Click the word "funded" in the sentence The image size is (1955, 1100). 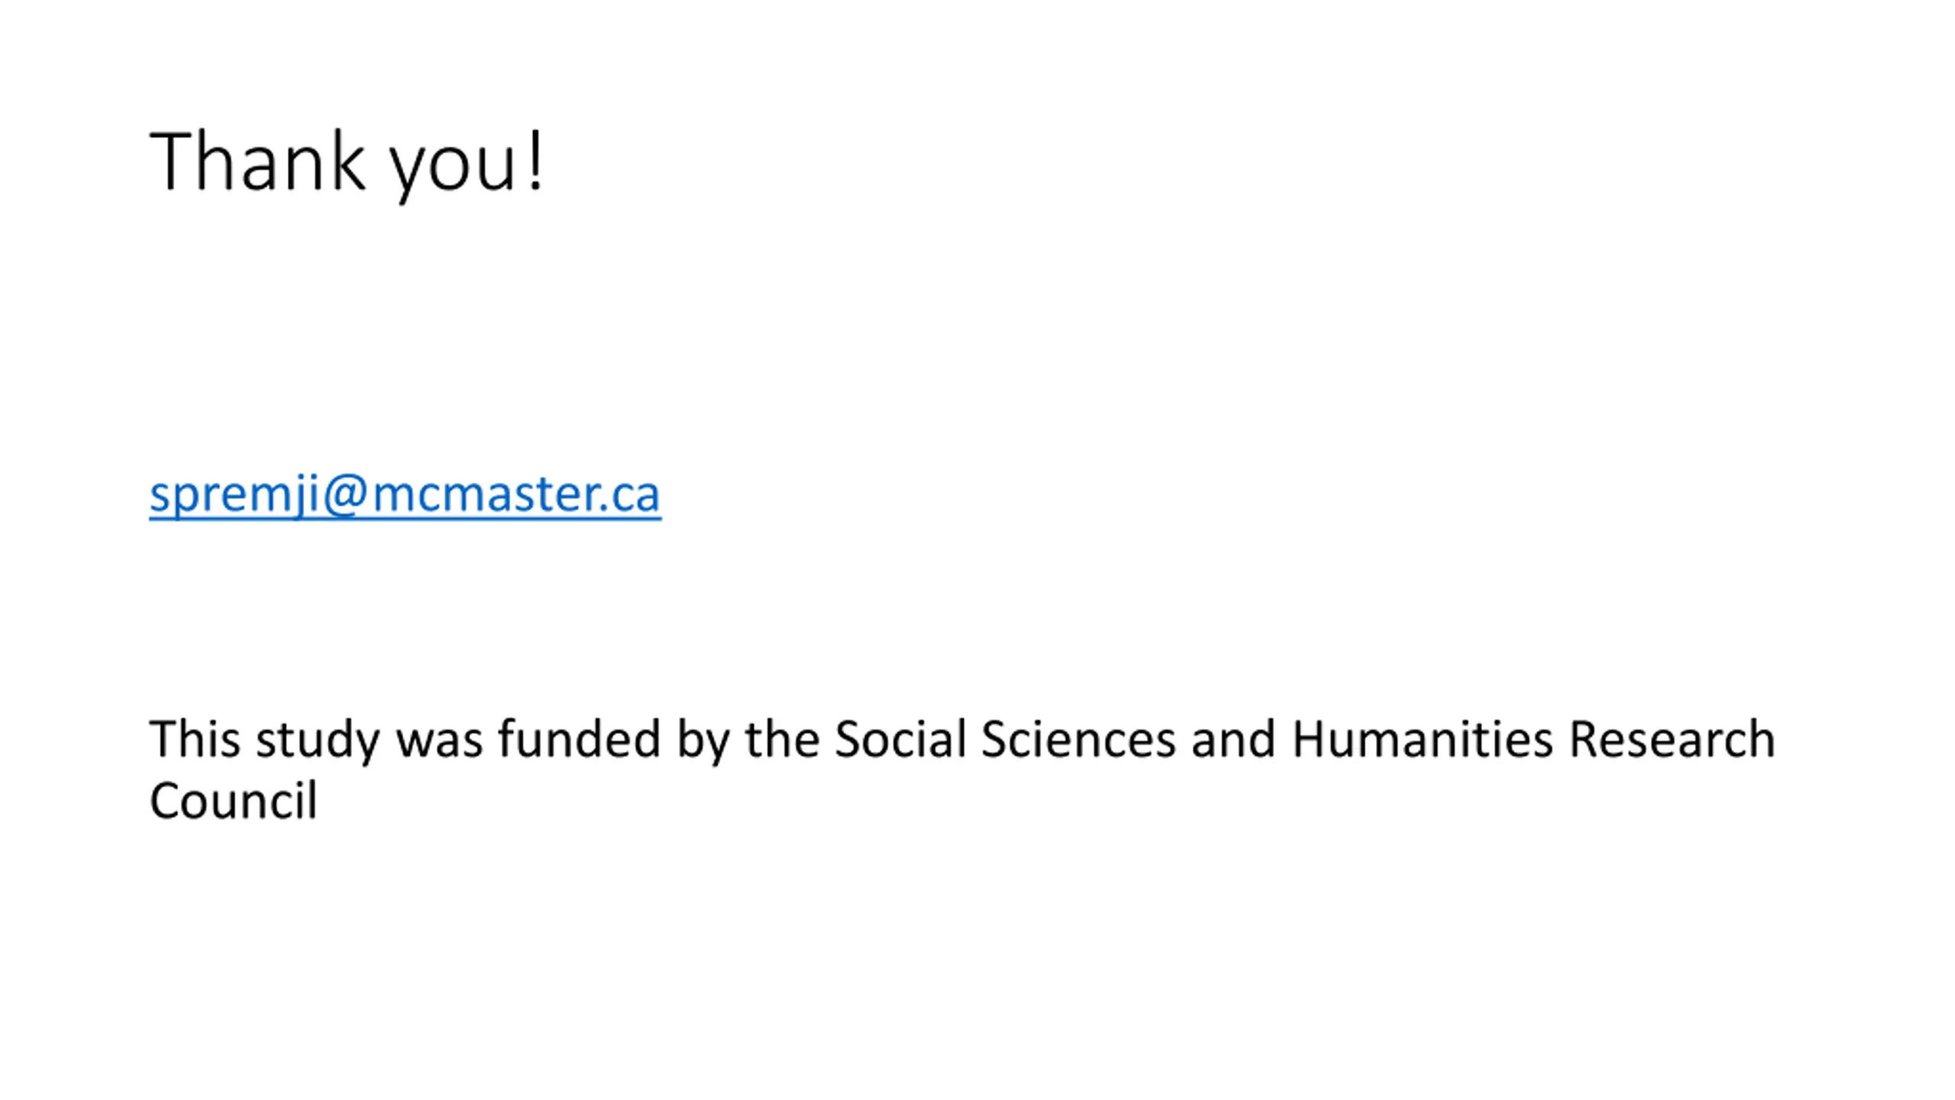coord(580,739)
